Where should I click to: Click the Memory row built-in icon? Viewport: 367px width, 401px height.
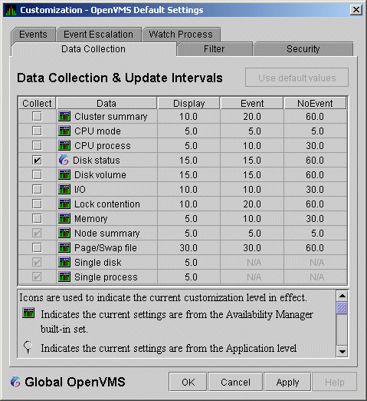(x=64, y=218)
